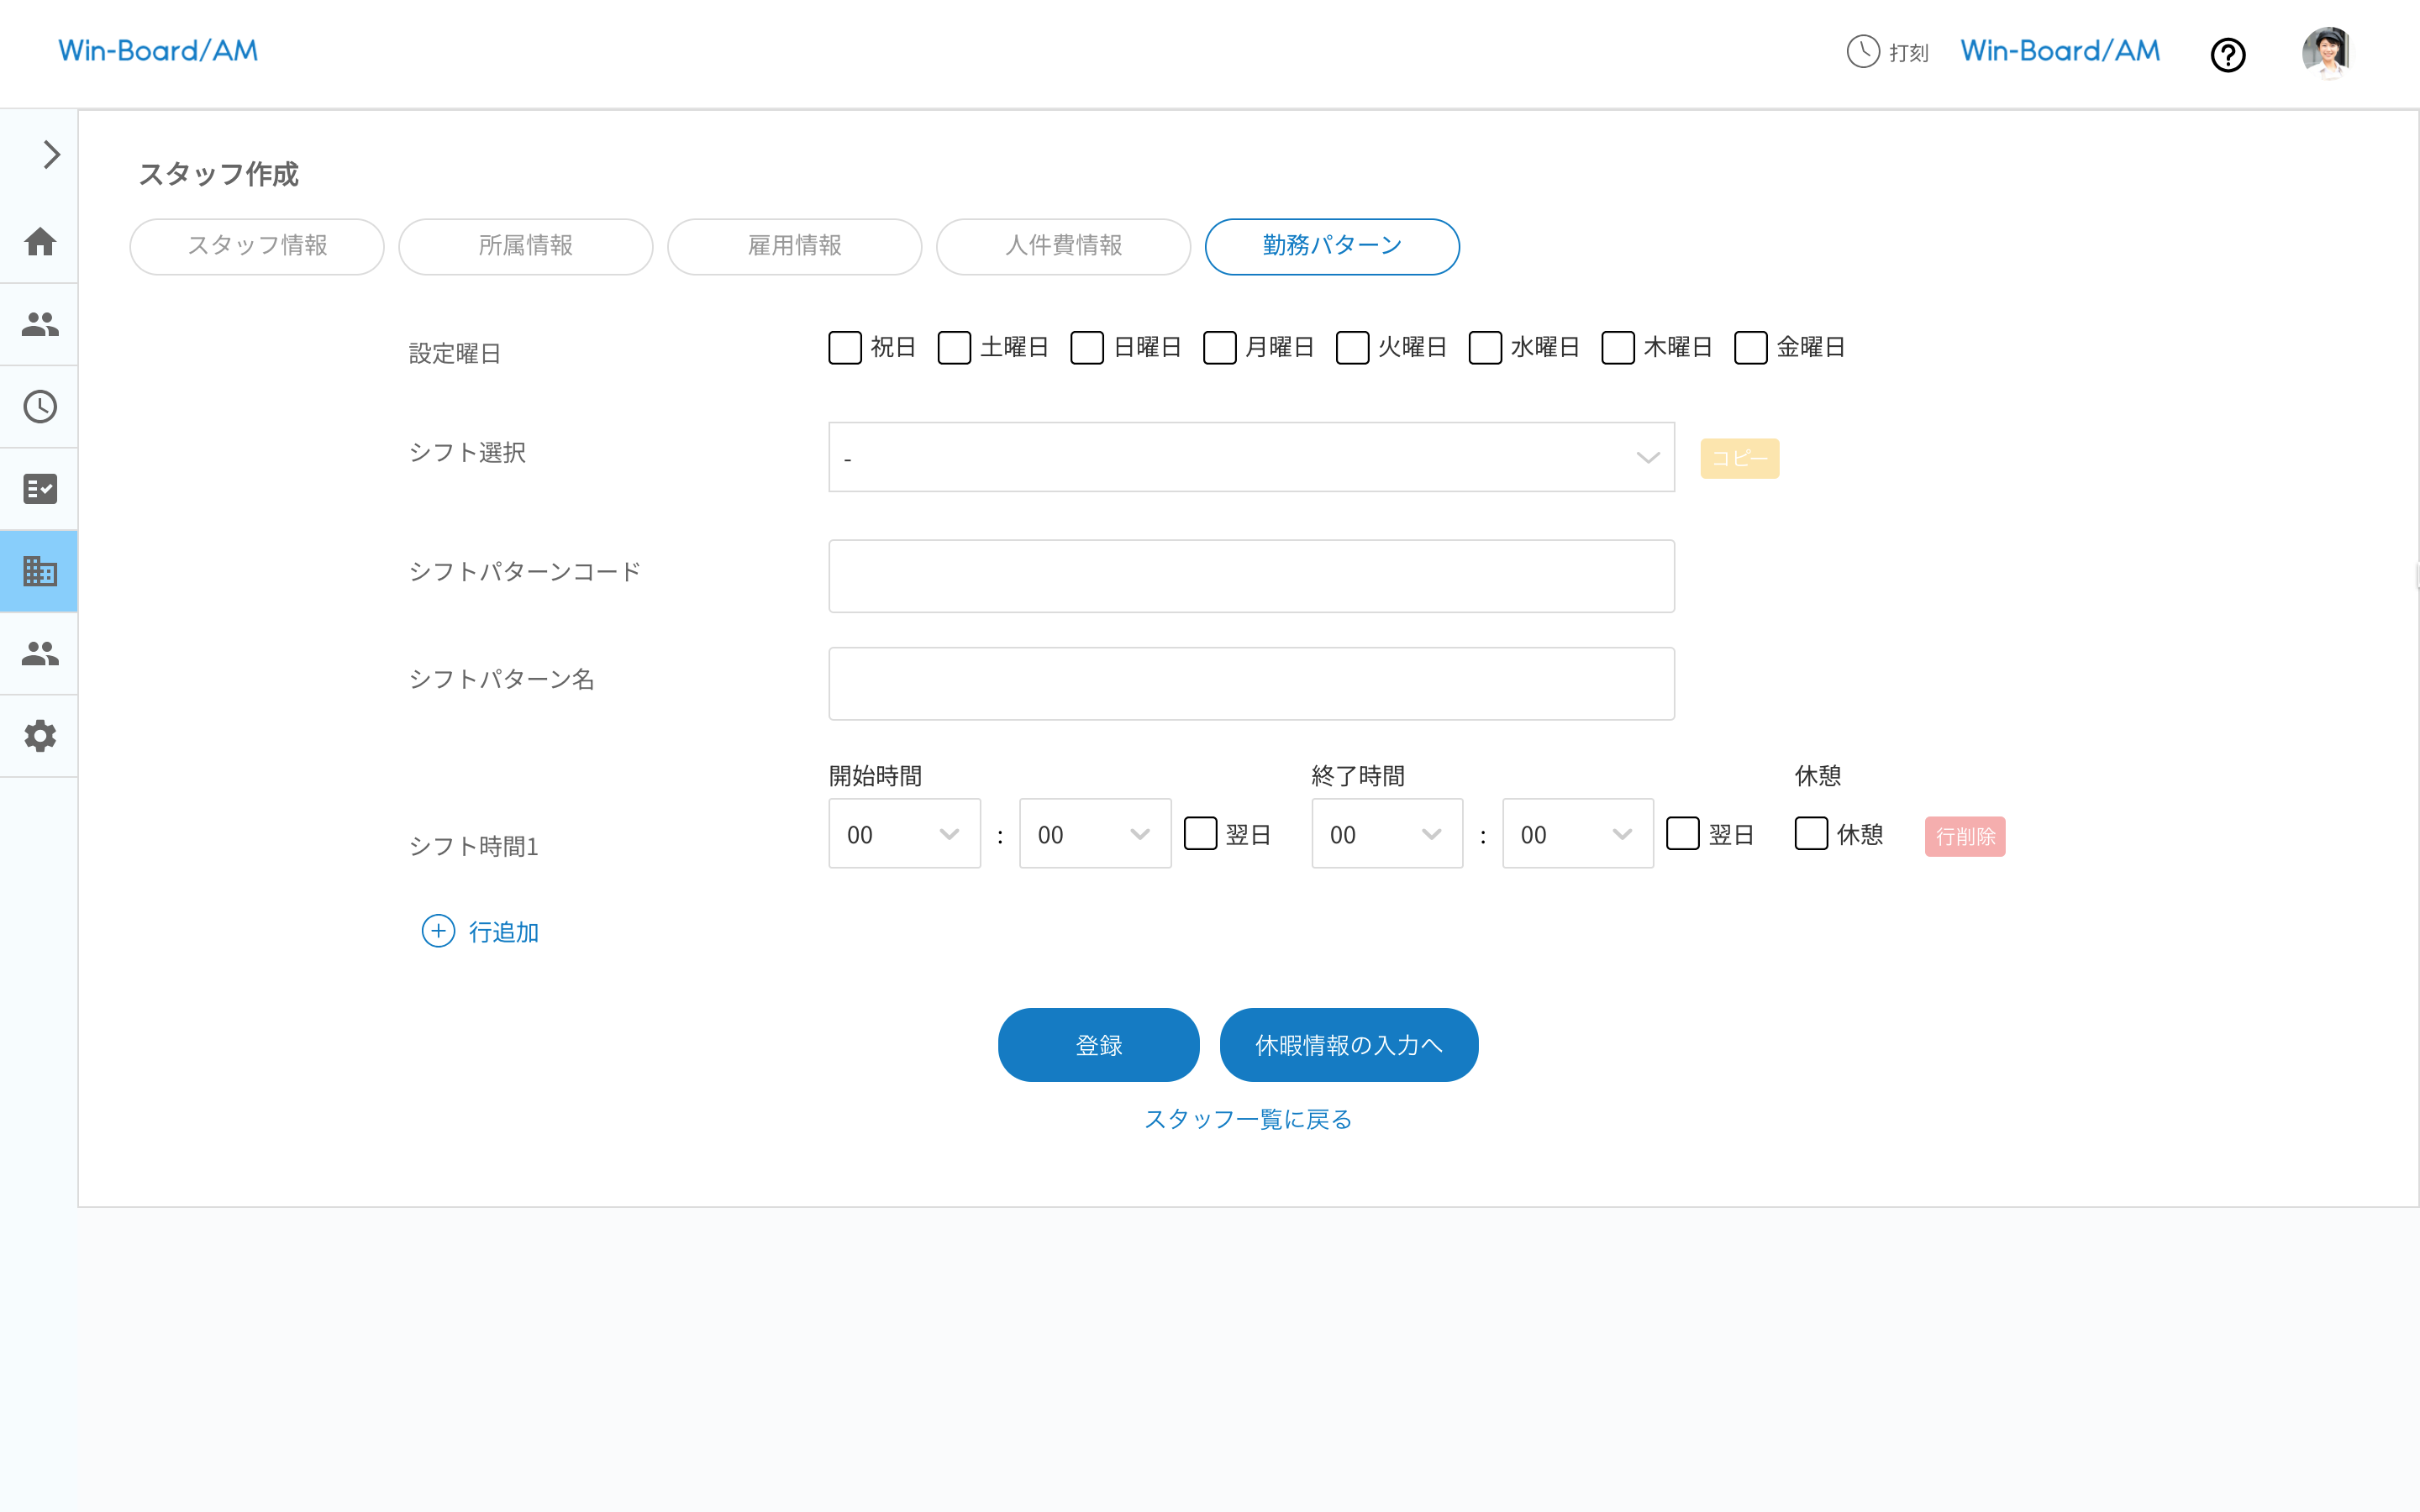Open the 開始時間 hour dropdown
This screenshot has height=1512, width=2420.
click(903, 834)
